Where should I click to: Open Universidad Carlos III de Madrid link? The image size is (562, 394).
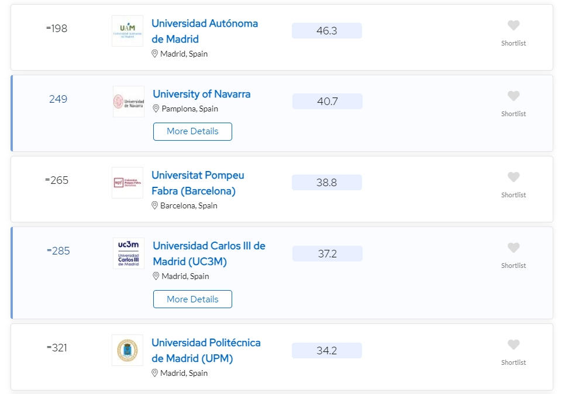(209, 253)
